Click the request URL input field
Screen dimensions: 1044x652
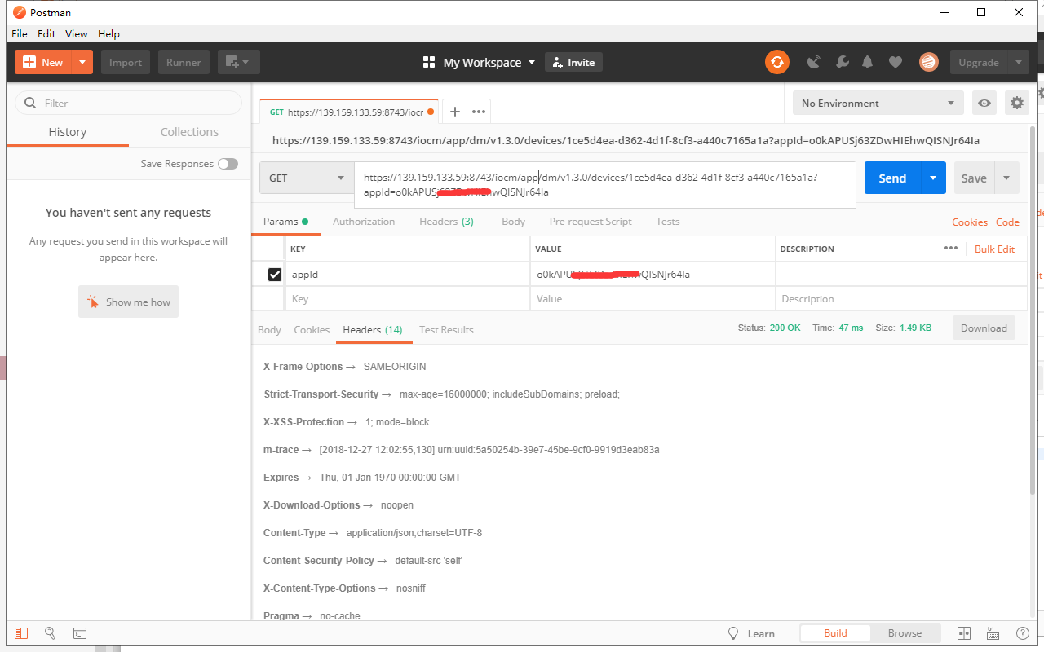click(x=604, y=184)
